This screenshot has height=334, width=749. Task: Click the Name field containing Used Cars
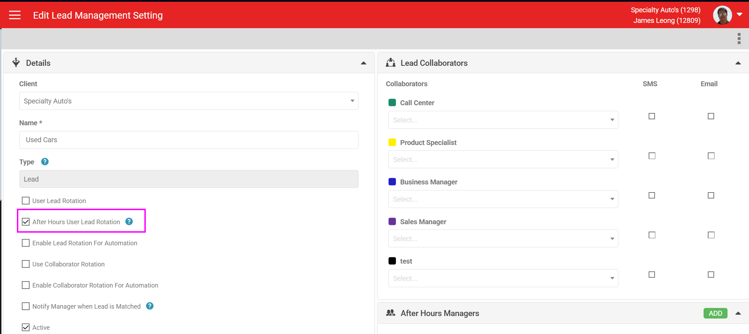[189, 140]
